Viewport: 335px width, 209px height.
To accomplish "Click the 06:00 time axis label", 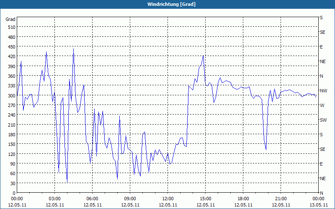I will 92,199.
